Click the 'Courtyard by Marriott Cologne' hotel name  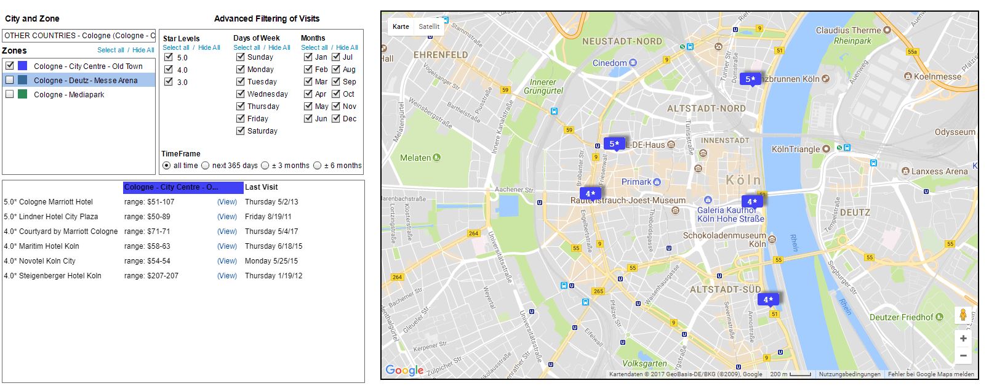tap(68, 232)
